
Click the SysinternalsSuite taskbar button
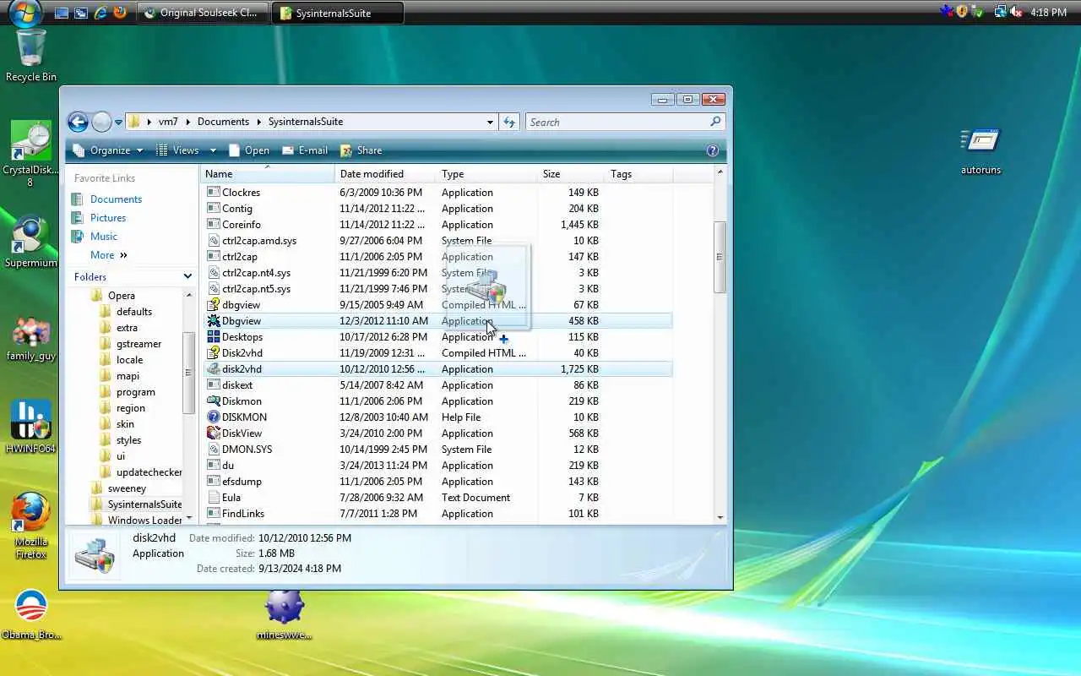(x=338, y=13)
